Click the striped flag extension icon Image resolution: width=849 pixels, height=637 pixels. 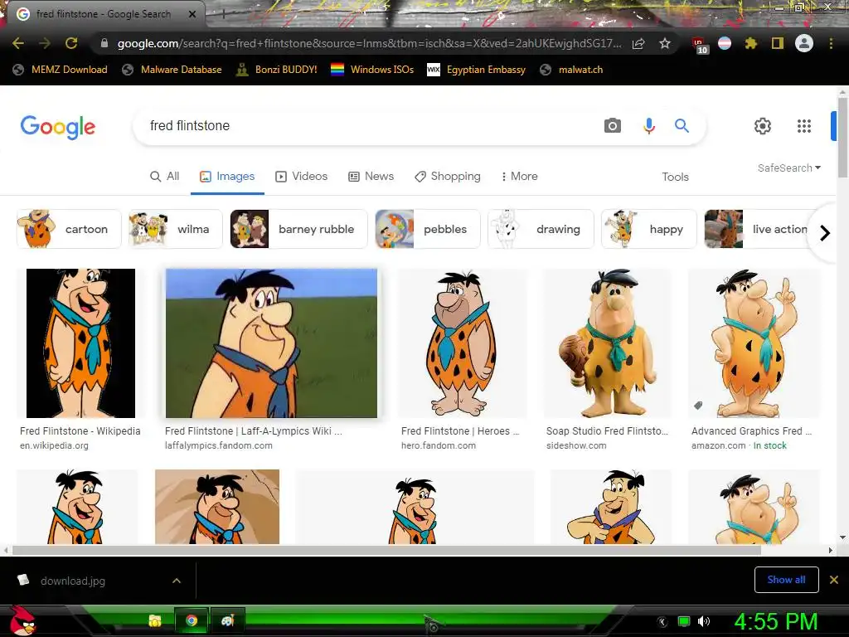tap(725, 43)
